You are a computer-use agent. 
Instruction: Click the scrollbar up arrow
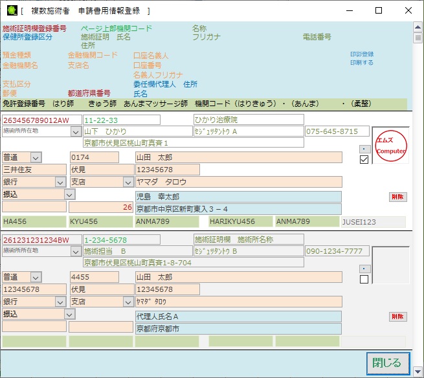coord(418,27)
